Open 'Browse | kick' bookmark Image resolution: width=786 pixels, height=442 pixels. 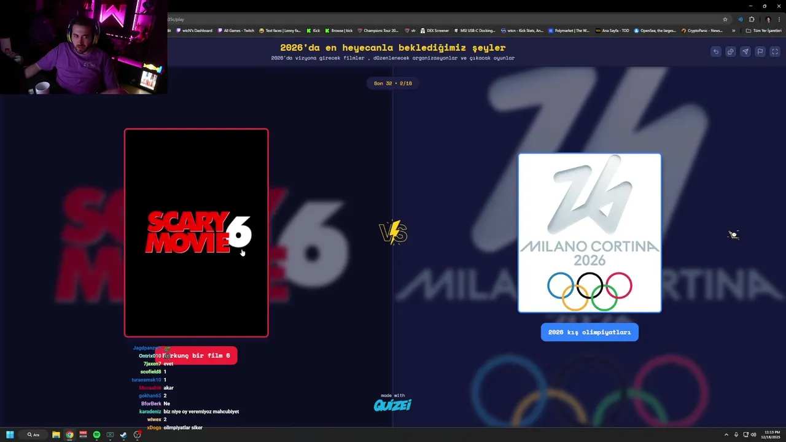point(339,30)
